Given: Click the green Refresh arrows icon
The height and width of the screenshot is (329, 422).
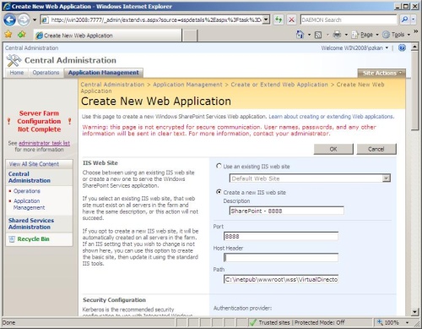Looking at the screenshot, I should pyautogui.click(x=279, y=19).
